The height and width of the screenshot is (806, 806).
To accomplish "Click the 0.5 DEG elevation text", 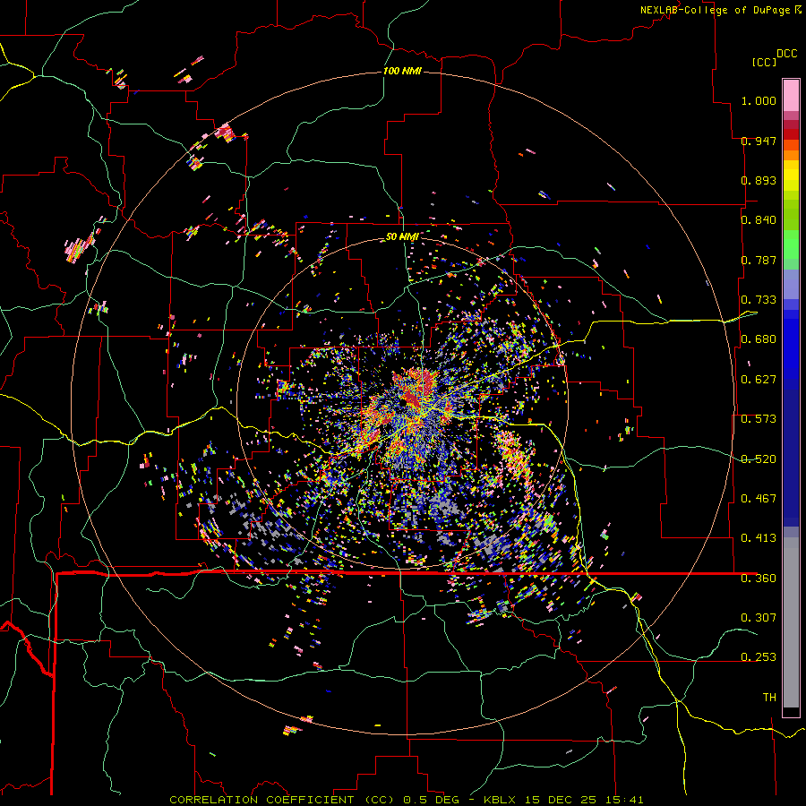I will pos(431,800).
